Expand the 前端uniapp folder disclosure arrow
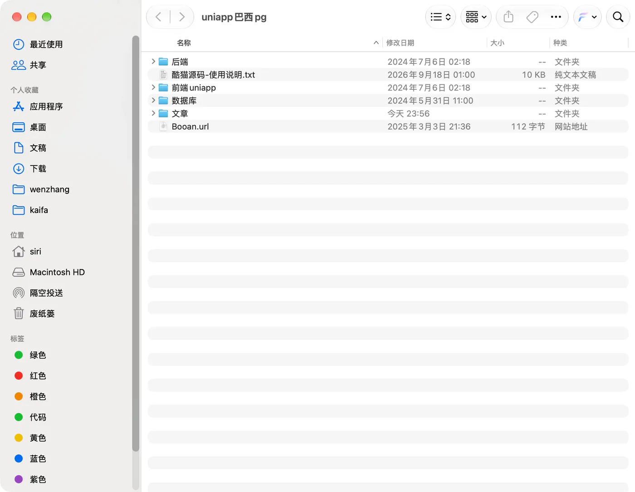Screen dimensions: 635x492 coord(153,87)
